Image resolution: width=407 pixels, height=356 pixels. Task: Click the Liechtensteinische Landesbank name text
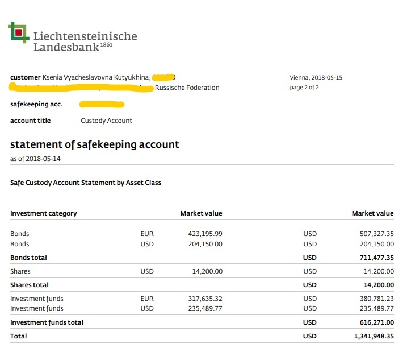(85, 42)
